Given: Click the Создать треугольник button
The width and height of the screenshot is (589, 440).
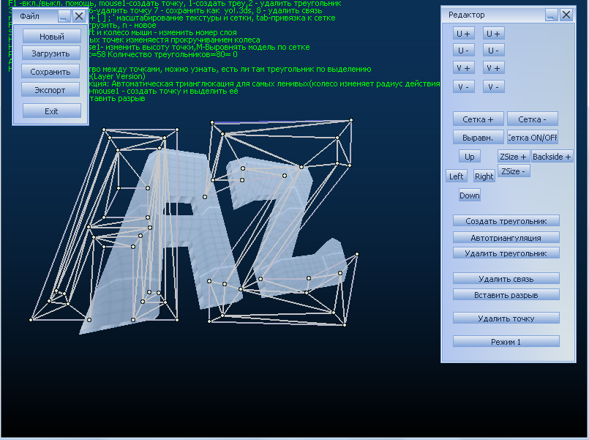Looking at the screenshot, I should [506, 221].
